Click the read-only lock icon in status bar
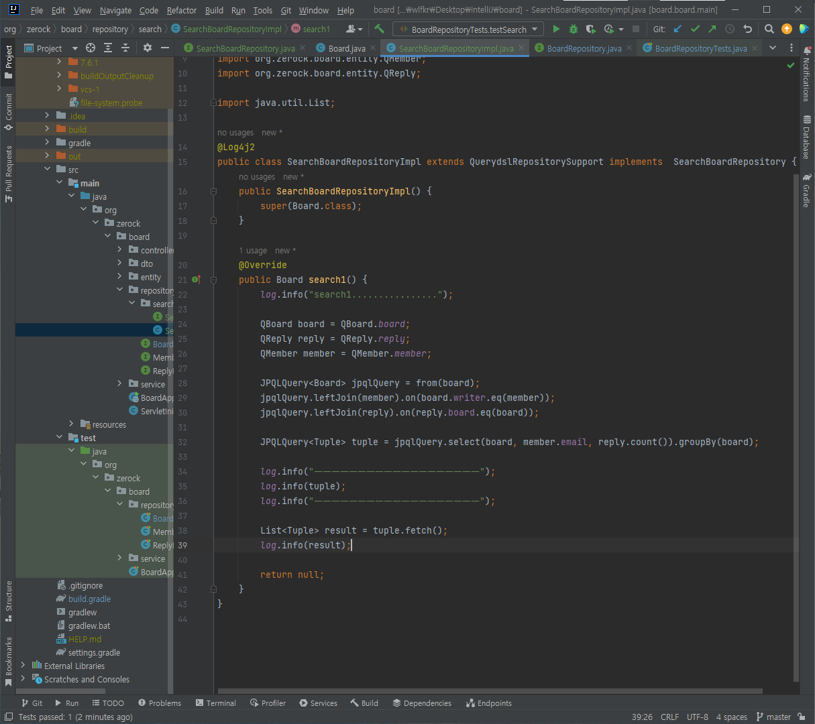The image size is (815, 724). pos(802,717)
